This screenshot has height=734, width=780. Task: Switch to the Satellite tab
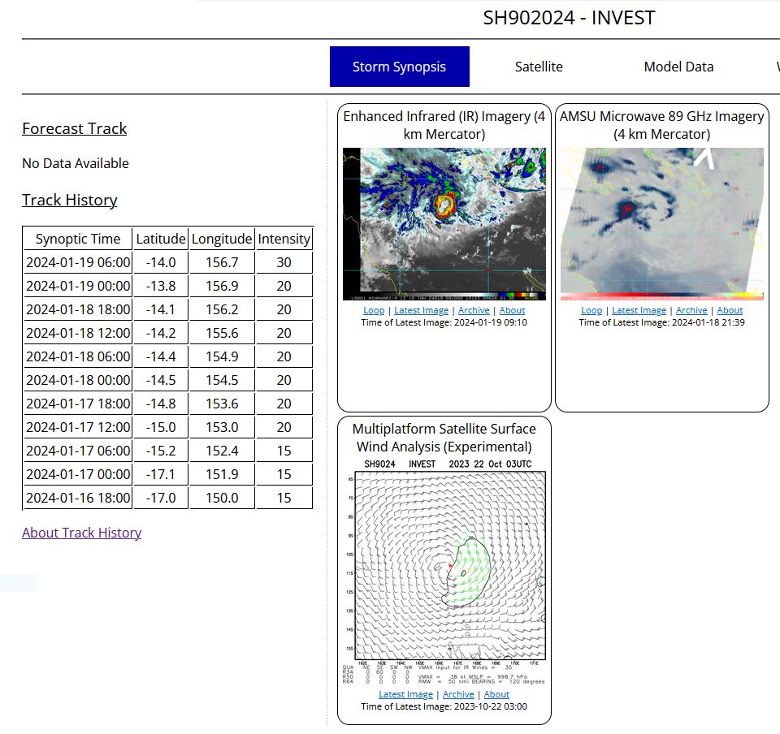[539, 67]
